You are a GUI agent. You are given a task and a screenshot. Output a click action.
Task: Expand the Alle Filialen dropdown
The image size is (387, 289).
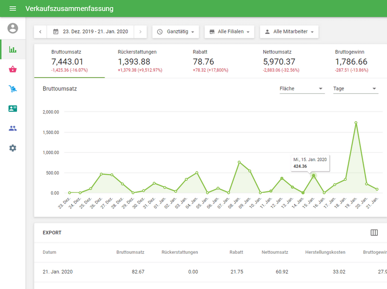(x=230, y=32)
